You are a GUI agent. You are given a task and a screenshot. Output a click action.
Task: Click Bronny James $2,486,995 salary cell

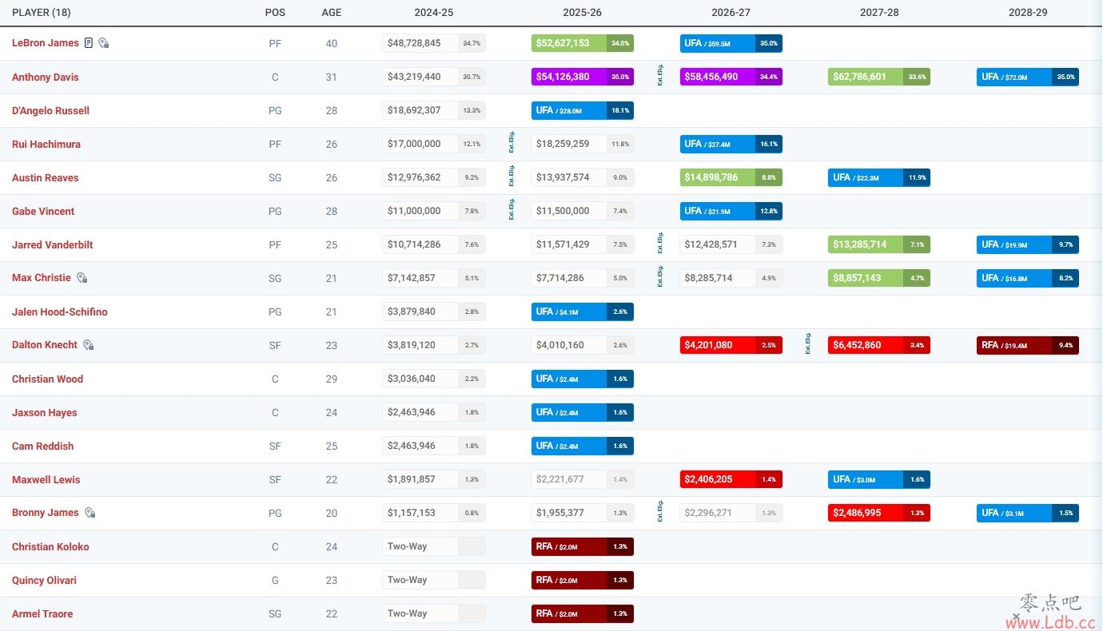pos(879,513)
